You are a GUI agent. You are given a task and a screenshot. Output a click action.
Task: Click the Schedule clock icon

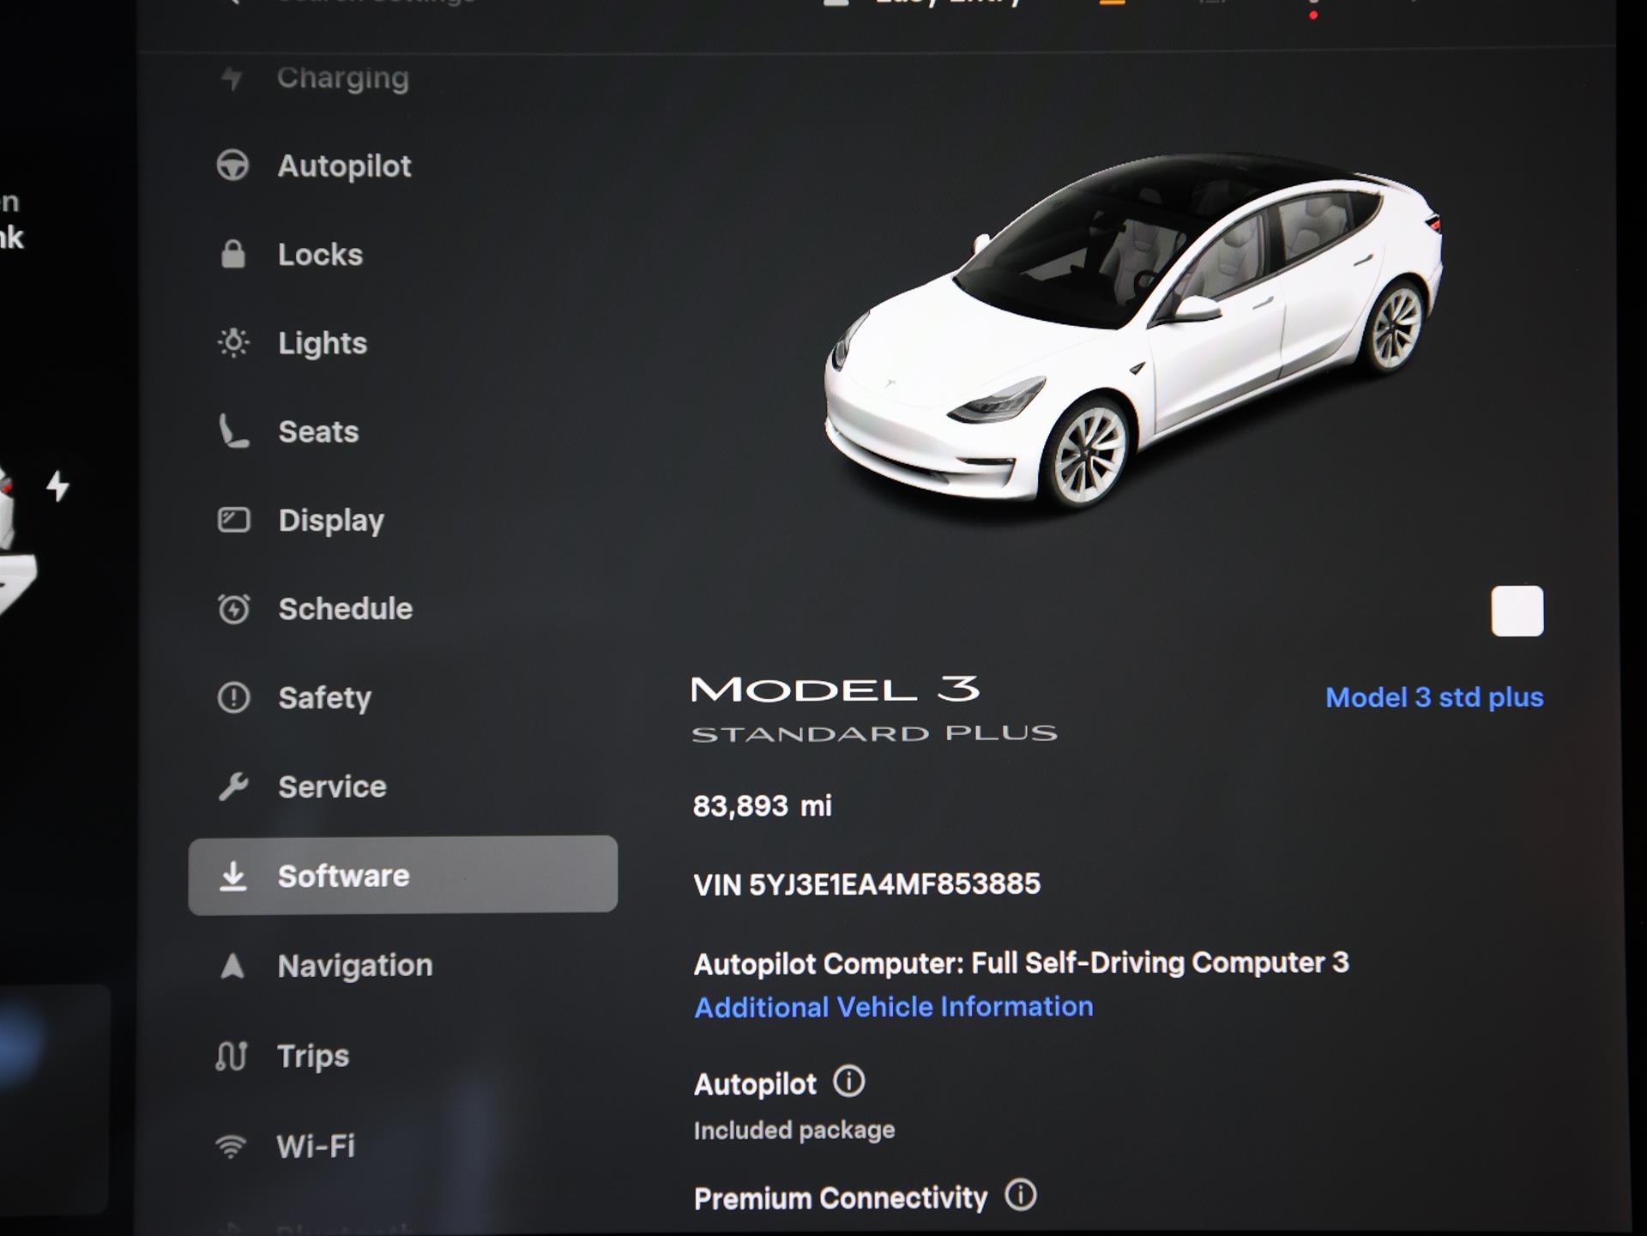pyautogui.click(x=233, y=609)
